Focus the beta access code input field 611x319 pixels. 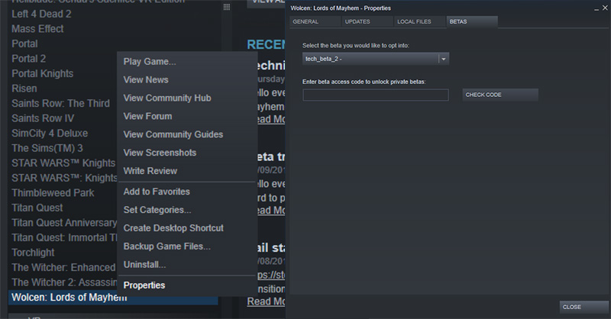375,95
